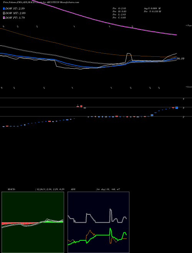Screen dimensions: 192x253
Task: Click the white DOW MT legend swatch
Action: click(4, 13)
